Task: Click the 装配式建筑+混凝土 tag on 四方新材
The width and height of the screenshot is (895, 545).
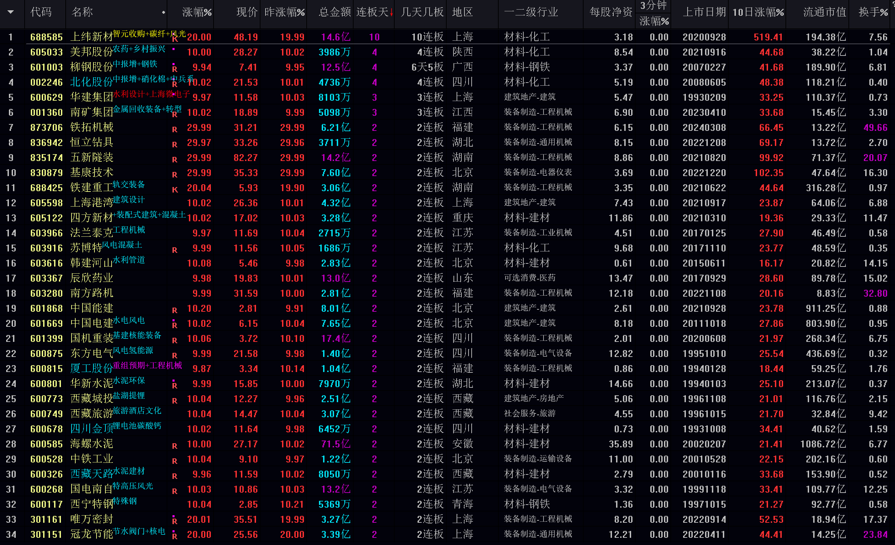Action: 149,215
